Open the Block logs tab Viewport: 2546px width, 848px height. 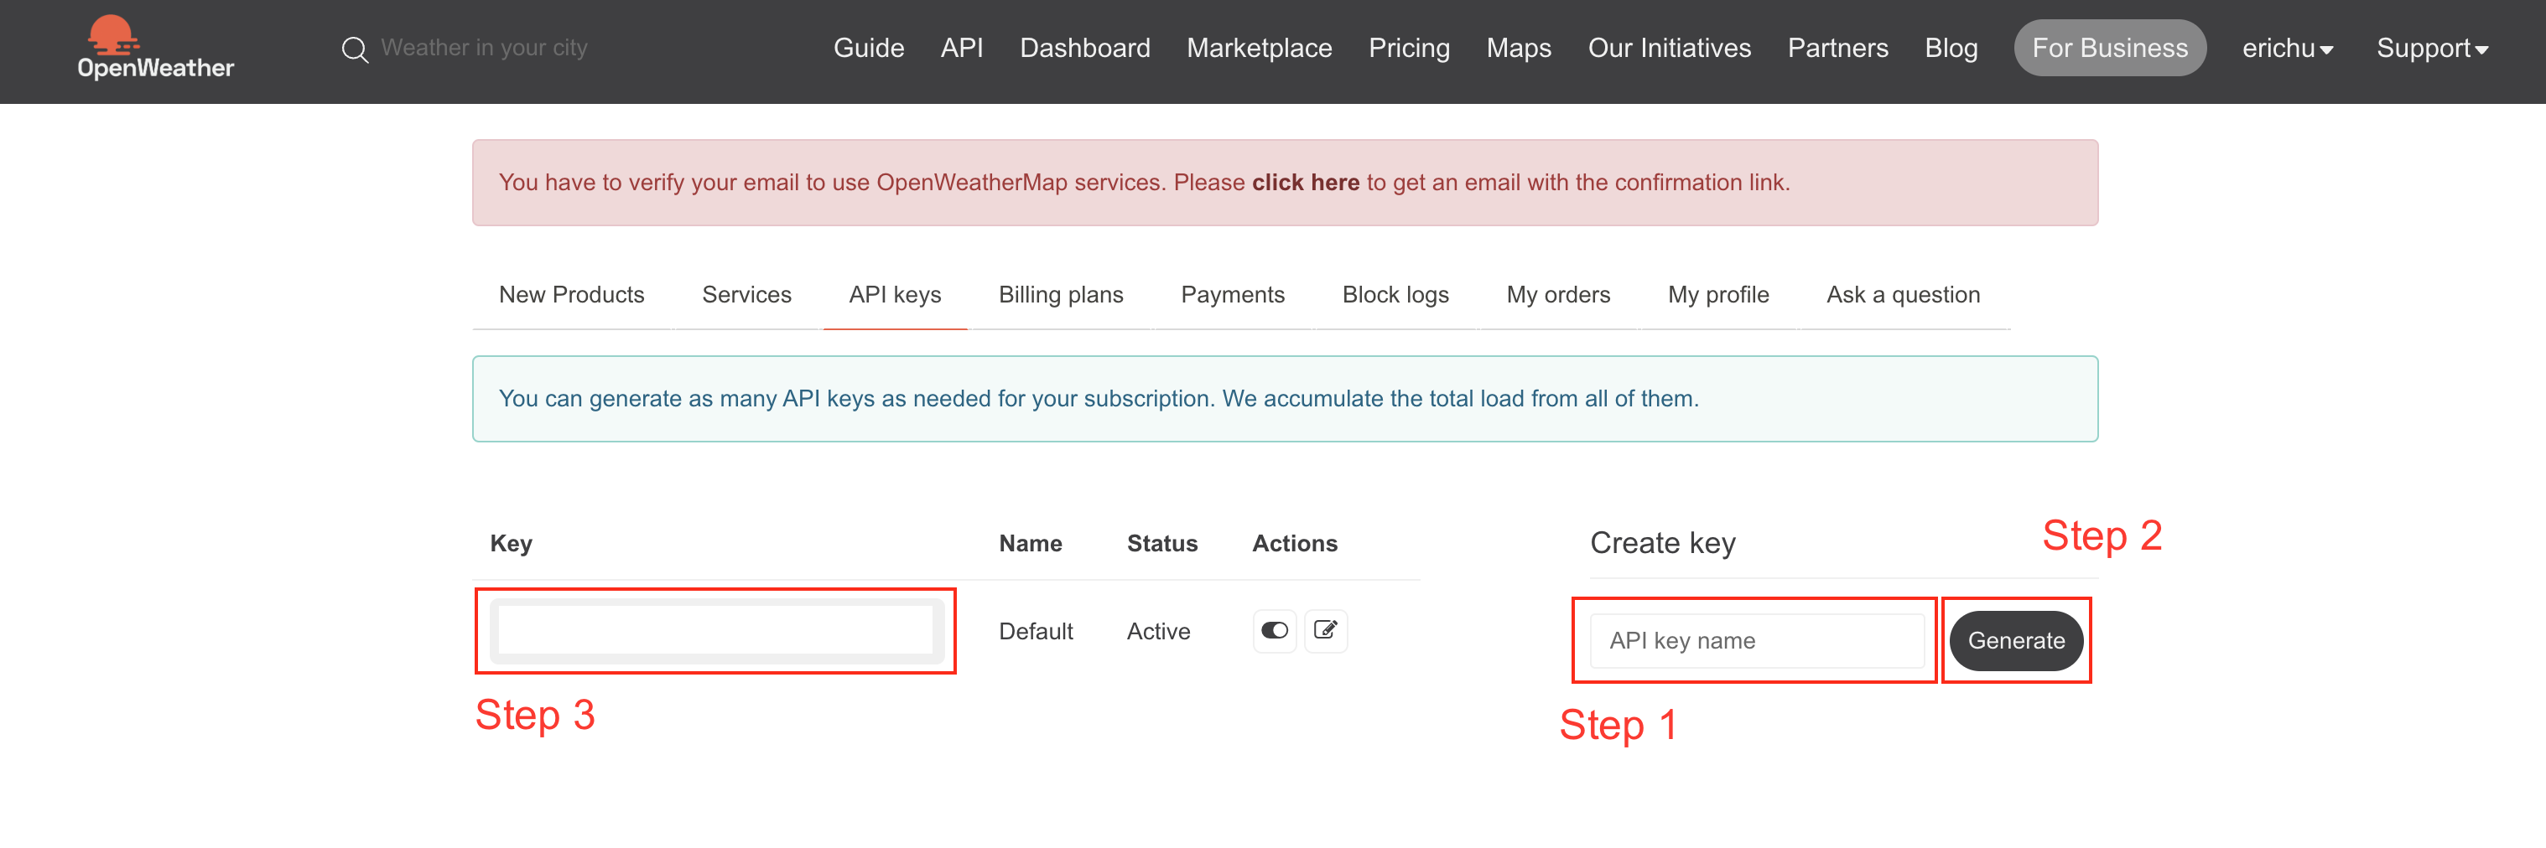point(1395,295)
